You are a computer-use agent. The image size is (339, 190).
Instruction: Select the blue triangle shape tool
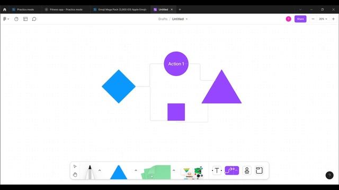pyautogui.click(x=119, y=172)
